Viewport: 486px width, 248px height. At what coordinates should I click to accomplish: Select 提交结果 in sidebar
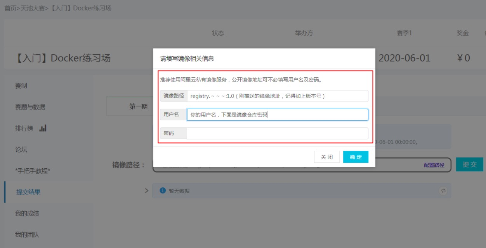[28, 192]
